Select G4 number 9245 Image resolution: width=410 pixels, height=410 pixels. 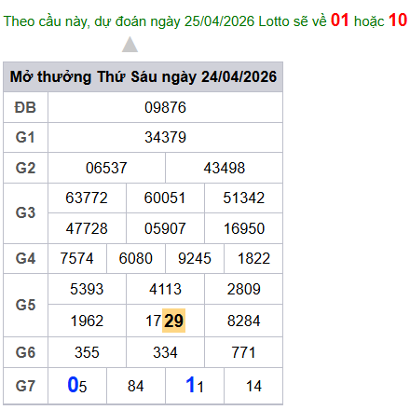click(195, 258)
